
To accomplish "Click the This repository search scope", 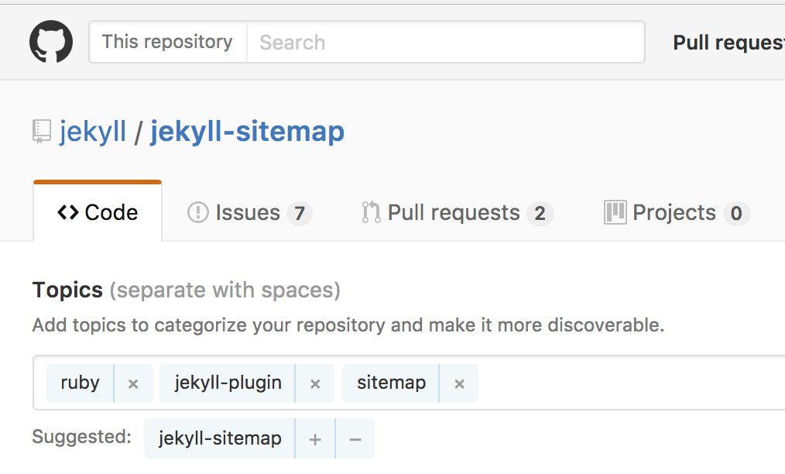I will coord(167,42).
